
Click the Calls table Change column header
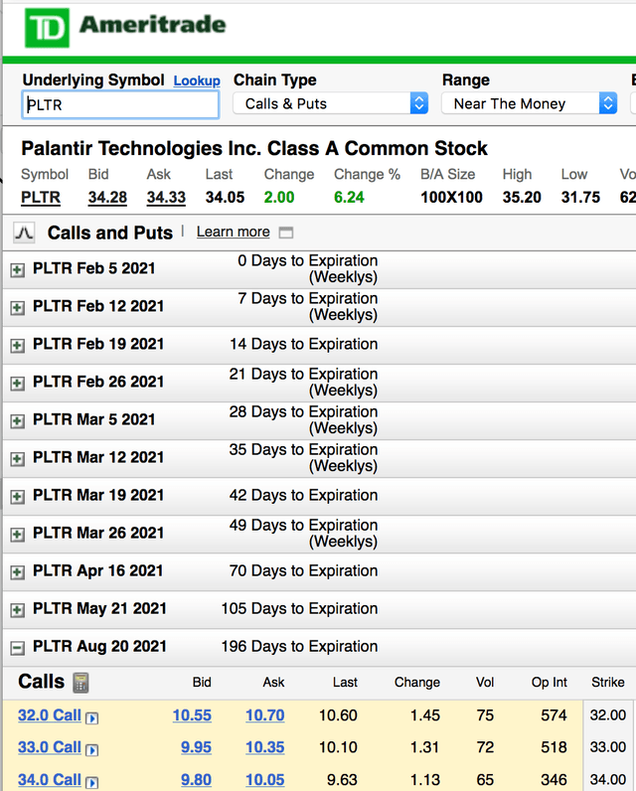click(417, 683)
